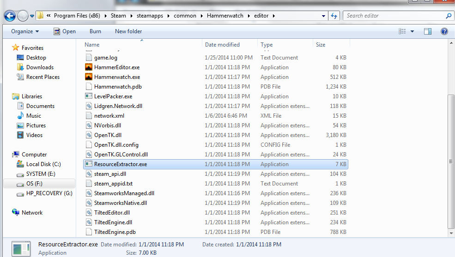Open the recent pages dropdown arrow
Image resolution: width=455 pixels, height=257 pixels.
pos(32,16)
